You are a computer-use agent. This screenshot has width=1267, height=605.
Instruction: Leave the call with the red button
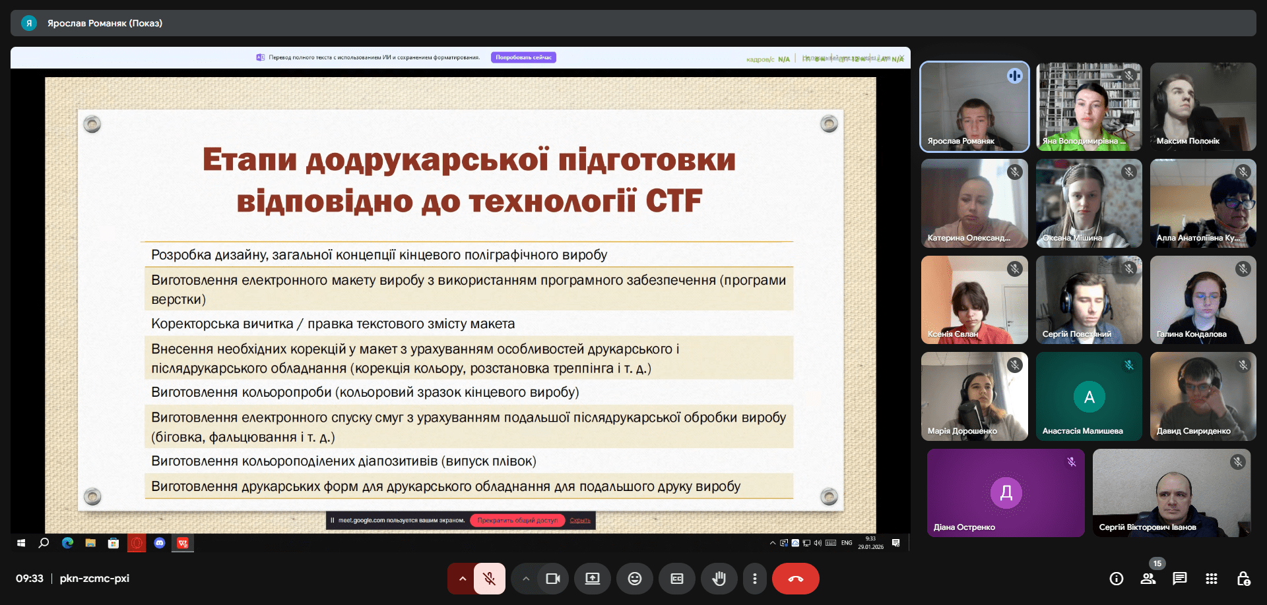pyautogui.click(x=795, y=579)
